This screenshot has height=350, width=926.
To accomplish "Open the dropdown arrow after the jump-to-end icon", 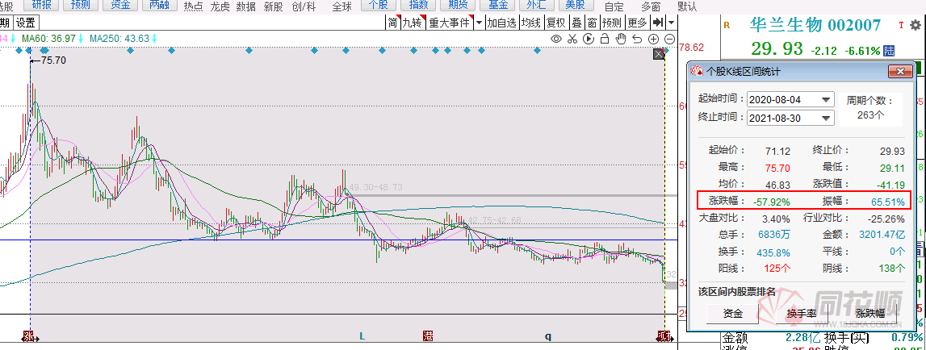I will click(672, 23).
